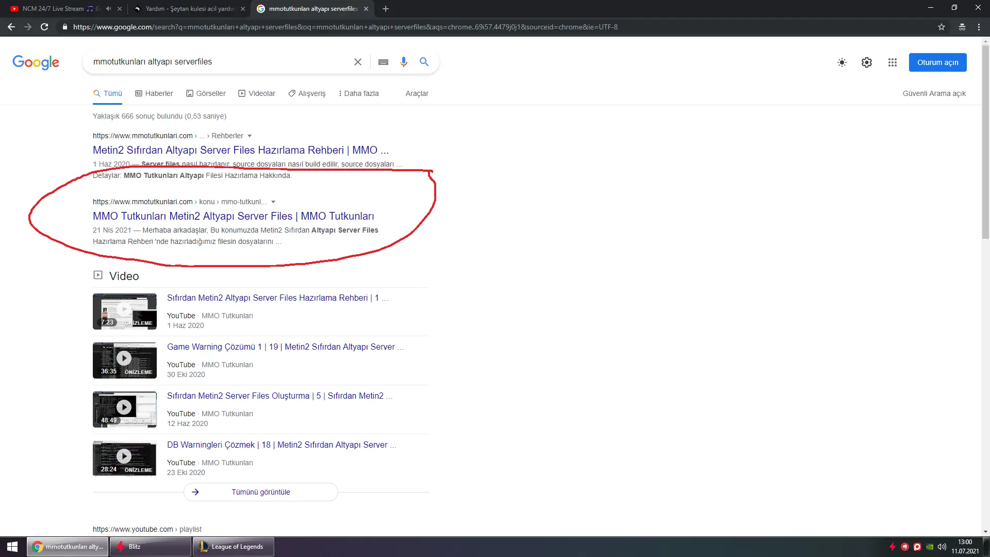Switch to the Görseller tab
The height and width of the screenshot is (557, 990).
pos(206,93)
